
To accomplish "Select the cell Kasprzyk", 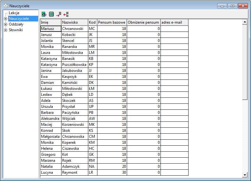I will [75, 77].
